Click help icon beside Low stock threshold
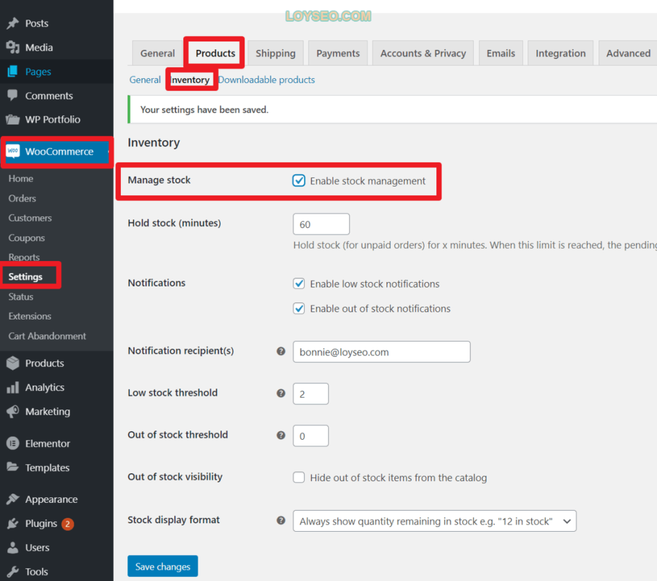 coord(281,393)
